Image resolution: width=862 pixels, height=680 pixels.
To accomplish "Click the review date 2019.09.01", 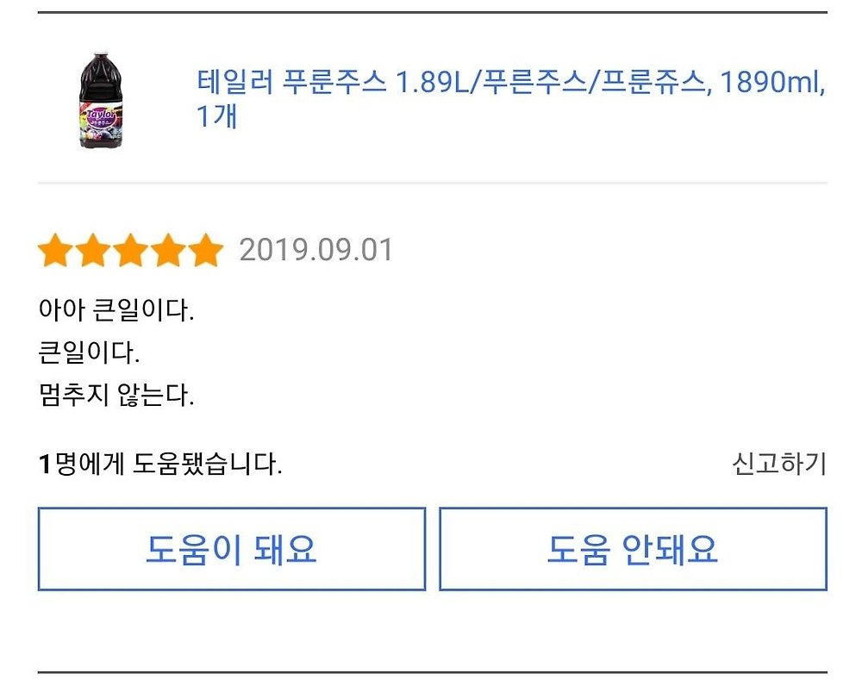I will (x=315, y=251).
